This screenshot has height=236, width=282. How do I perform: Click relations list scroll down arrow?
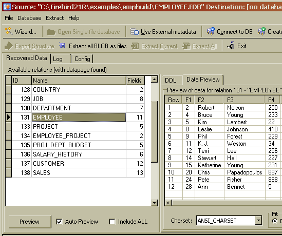[x=154, y=203]
